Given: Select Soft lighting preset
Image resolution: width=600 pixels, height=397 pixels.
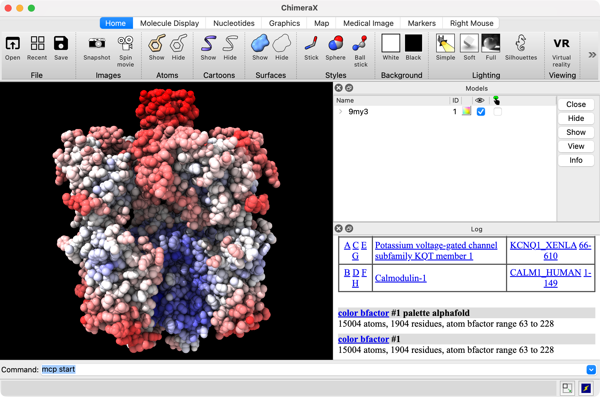Looking at the screenshot, I should tap(469, 44).
